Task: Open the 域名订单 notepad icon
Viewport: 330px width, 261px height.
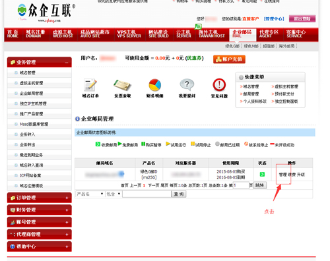Action: (x=90, y=85)
